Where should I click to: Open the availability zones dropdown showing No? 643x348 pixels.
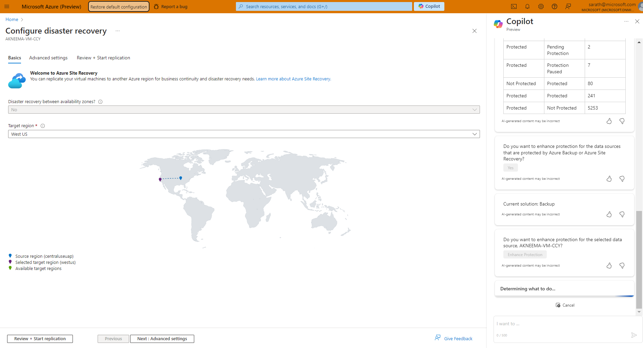pos(244,110)
